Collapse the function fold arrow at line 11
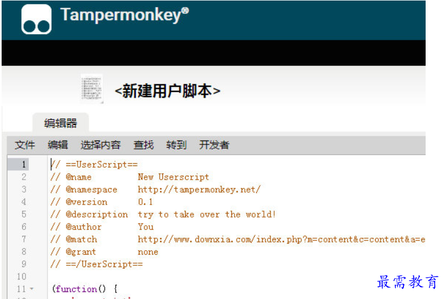443x299 pixels. point(31,289)
